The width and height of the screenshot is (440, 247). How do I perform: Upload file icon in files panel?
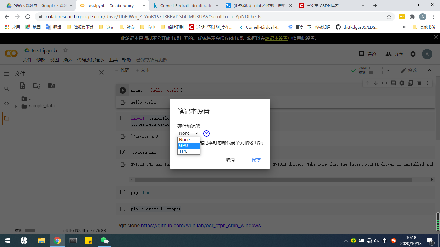pyautogui.click(x=23, y=86)
